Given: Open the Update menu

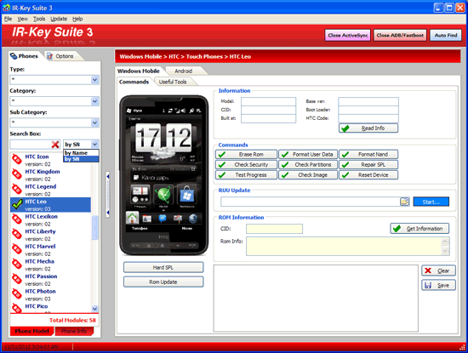Looking at the screenshot, I should coord(59,19).
